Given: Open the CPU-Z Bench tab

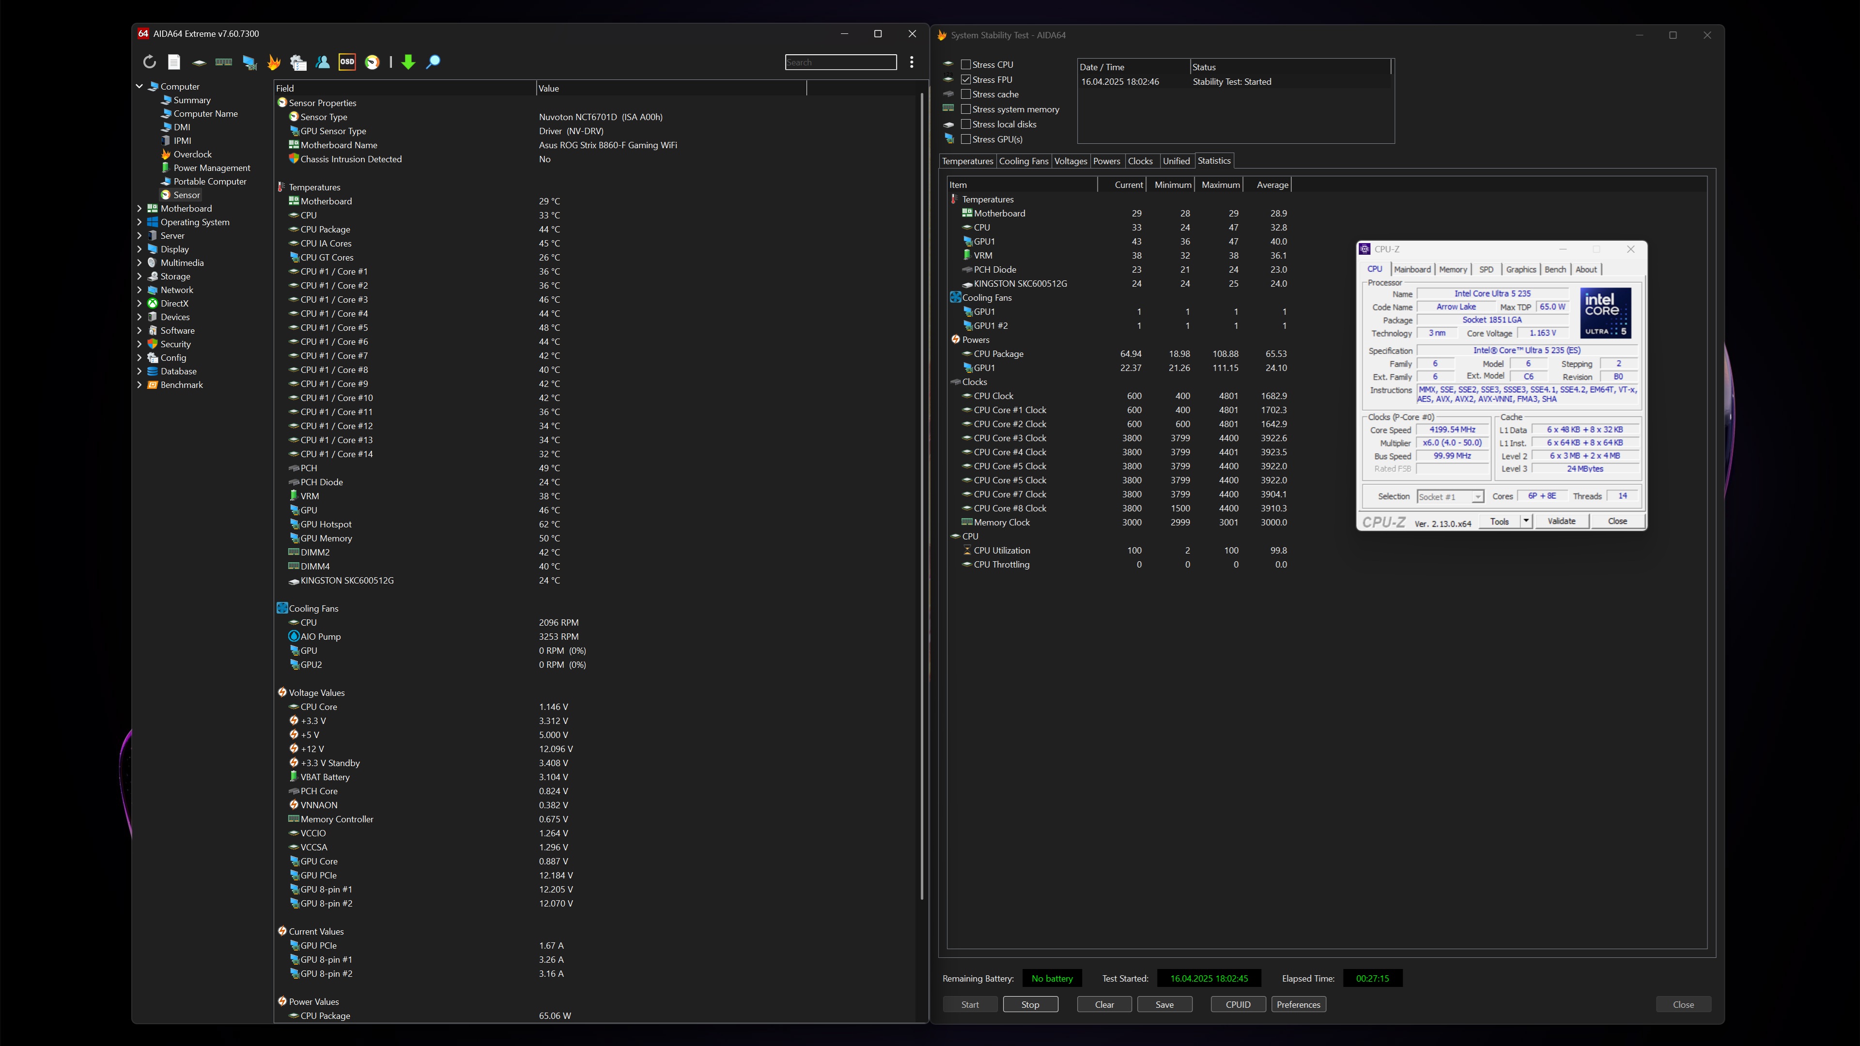Looking at the screenshot, I should pyautogui.click(x=1554, y=269).
